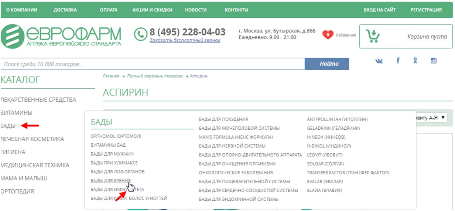Click the Корзина пуста cart box
This screenshot has height=211, width=455.
[x=406, y=36]
